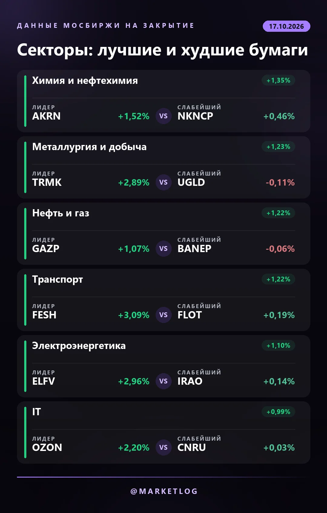Image resolution: width=327 pixels, height=513 pixels.
Task: Click the +0,99% badge in IT card
Action: pos(278,412)
